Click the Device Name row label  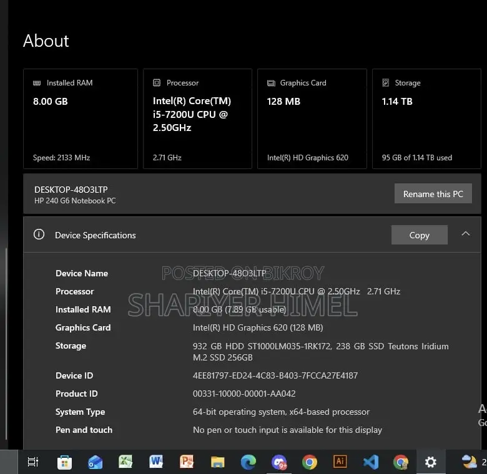click(x=82, y=273)
